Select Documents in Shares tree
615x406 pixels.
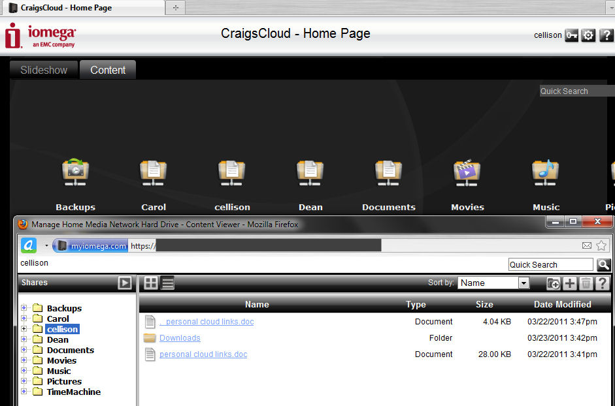[x=71, y=350]
